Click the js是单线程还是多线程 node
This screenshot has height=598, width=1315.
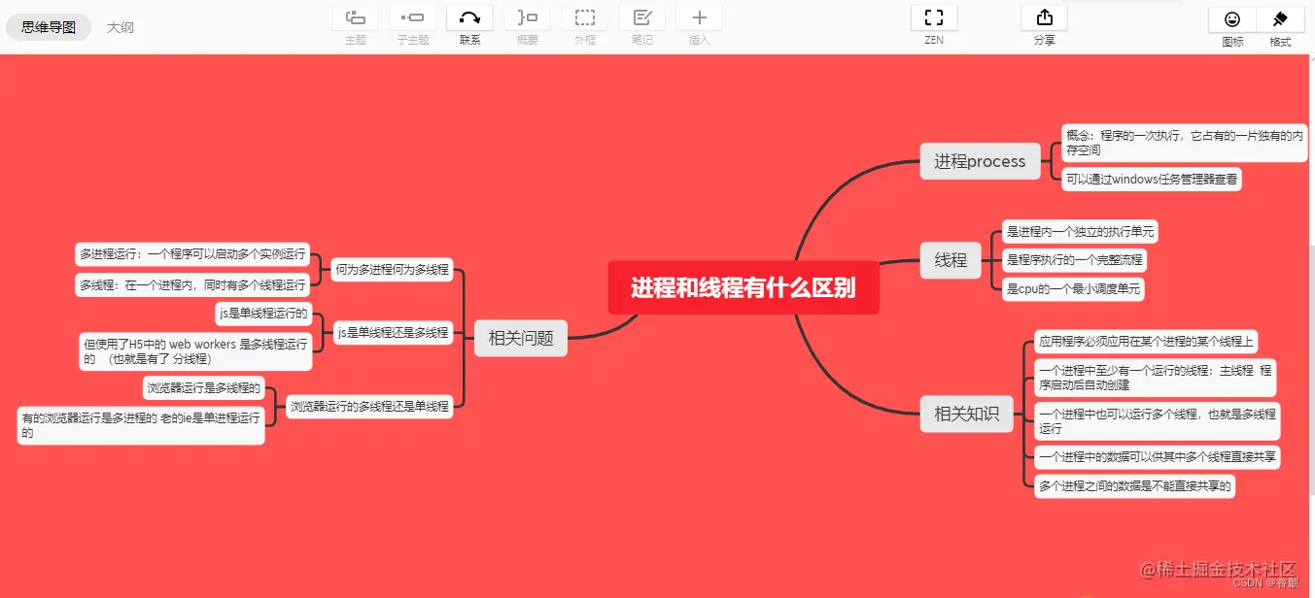pos(393,332)
